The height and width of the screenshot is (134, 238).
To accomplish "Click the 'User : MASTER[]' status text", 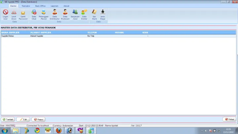I will [x=8, y=126].
